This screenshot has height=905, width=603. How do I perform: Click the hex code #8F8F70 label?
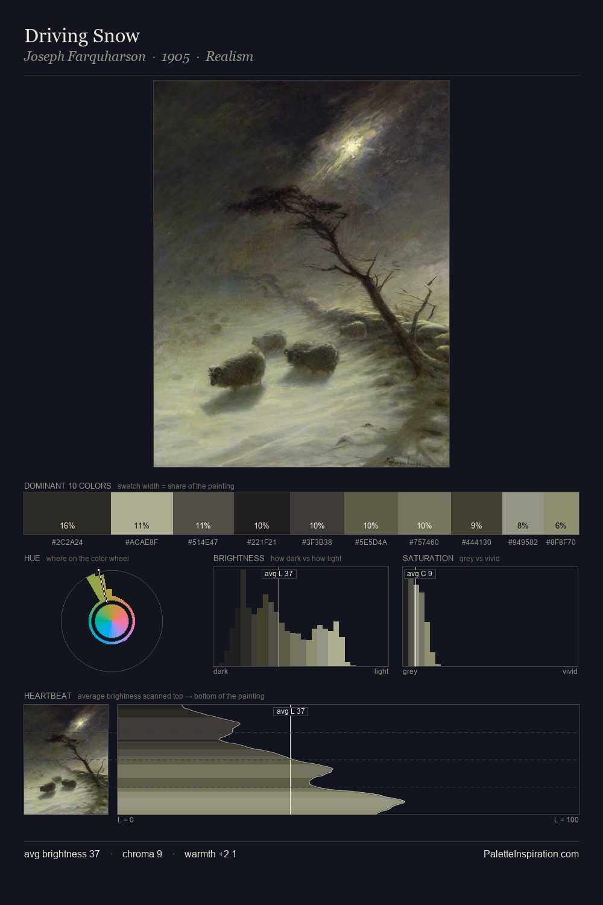click(561, 542)
